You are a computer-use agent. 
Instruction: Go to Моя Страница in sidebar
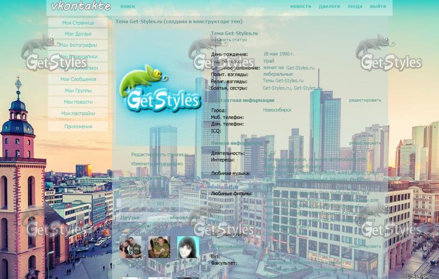click(78, 22)
